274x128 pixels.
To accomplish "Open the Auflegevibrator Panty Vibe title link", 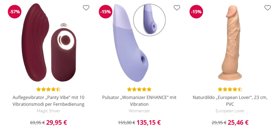I will pos(48,101).
